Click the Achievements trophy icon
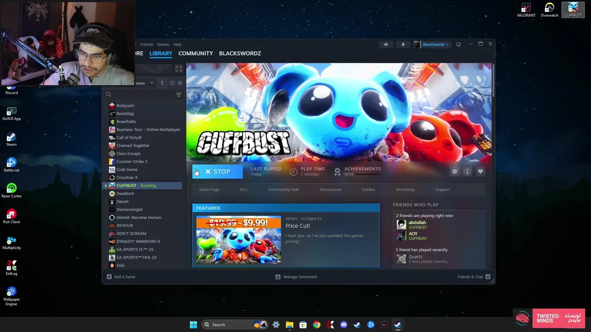 (338, 172)
